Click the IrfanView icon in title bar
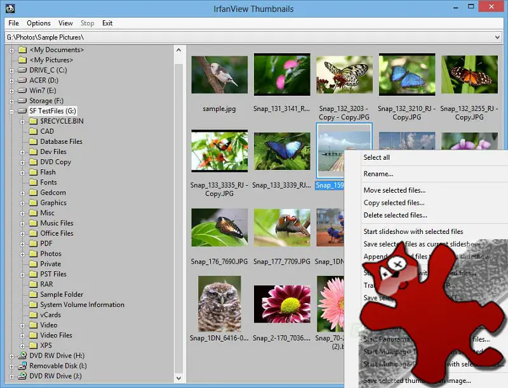Image resolution: width=508 pixels, height=388 pixels. pos(10,8)
